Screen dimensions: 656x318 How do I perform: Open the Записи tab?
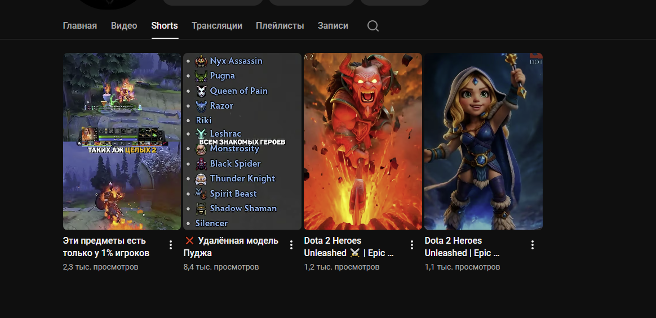pos(333,25)
